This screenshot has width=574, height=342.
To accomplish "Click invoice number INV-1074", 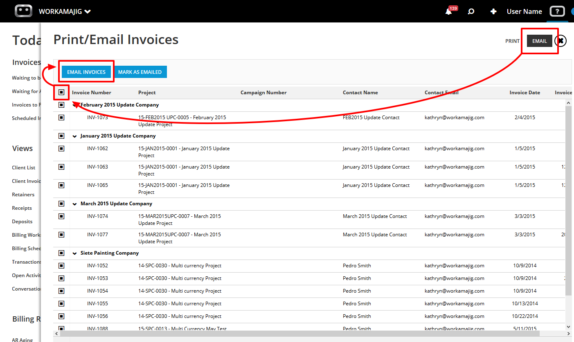I will coord(97,216).
